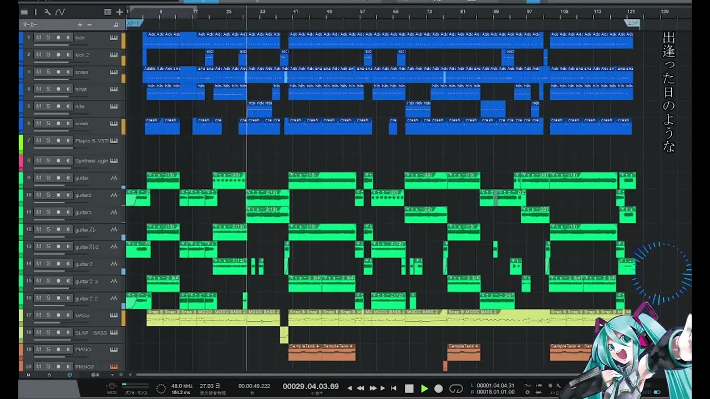Solo the BASS track
Screen dimensions: 710x399
click(x=48, y=315)
